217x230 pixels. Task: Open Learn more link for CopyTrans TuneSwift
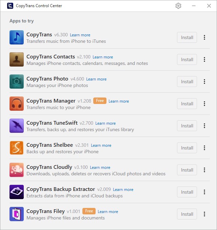105,123
